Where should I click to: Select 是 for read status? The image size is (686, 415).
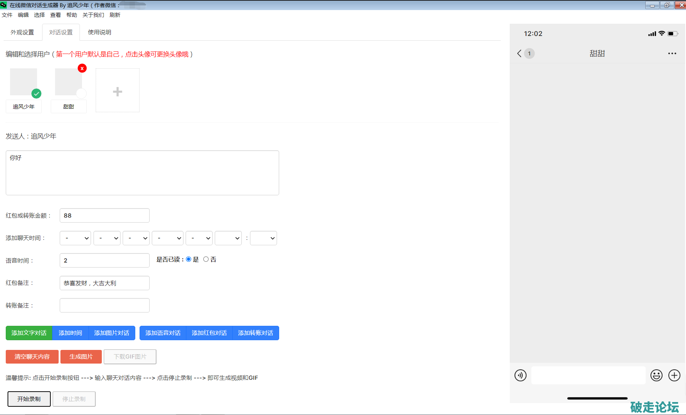pos(188,259)
